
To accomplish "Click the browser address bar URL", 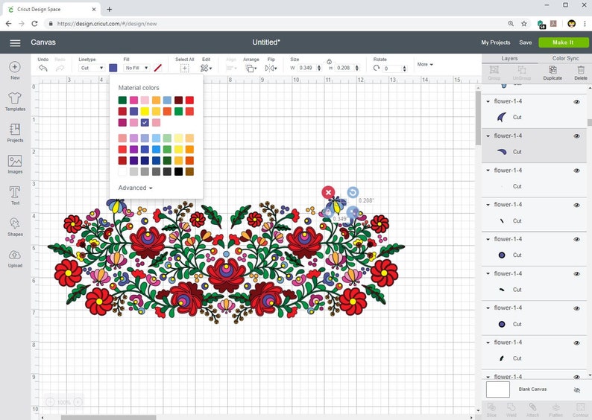I will coord(107,24).
